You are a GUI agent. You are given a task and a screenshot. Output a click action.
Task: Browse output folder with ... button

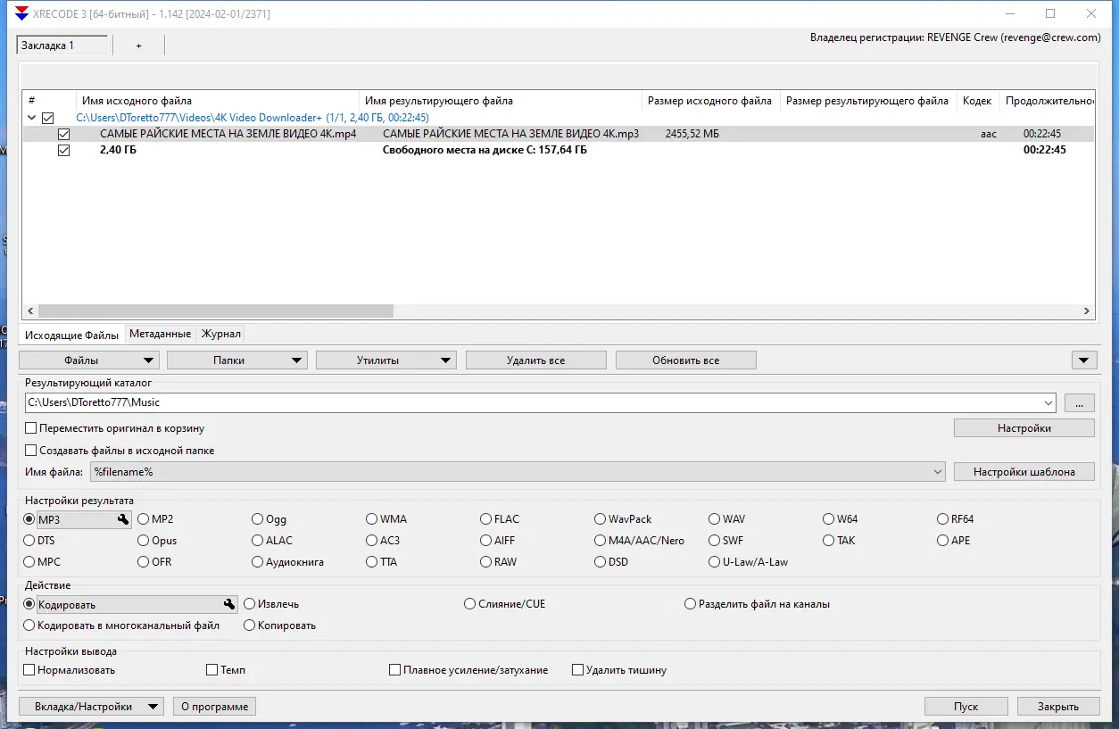pos(1079,402)
